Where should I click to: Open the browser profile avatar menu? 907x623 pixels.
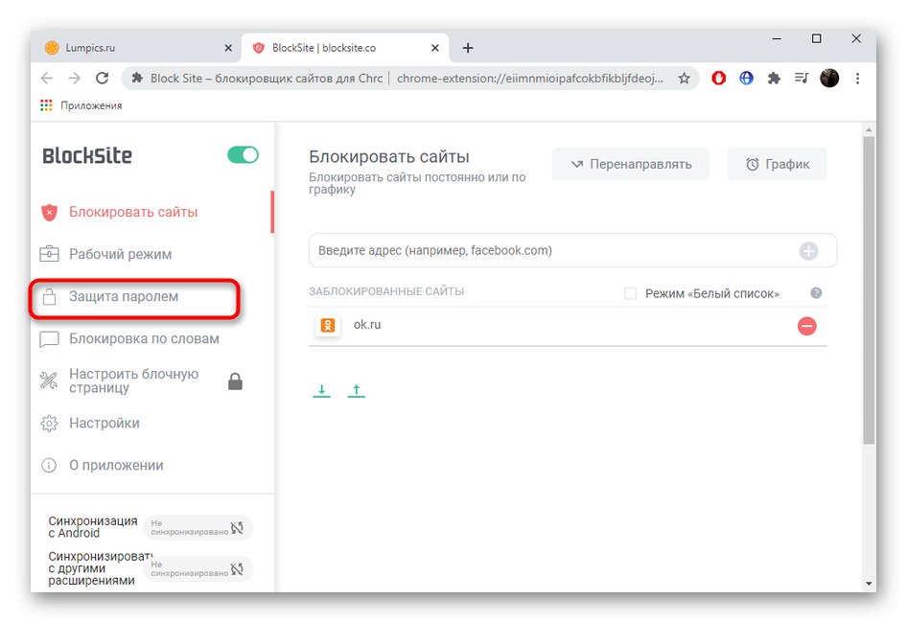tap(828, 79)
